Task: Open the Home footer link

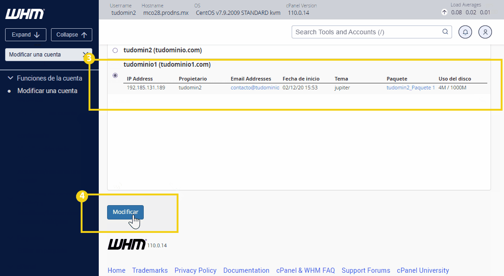Action: [x=116, y=270]
